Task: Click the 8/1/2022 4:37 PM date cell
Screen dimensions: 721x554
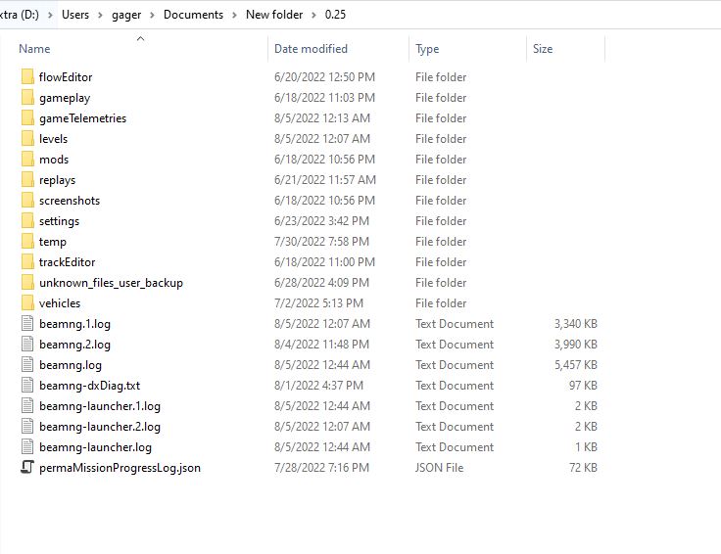Action: [318, 386]
